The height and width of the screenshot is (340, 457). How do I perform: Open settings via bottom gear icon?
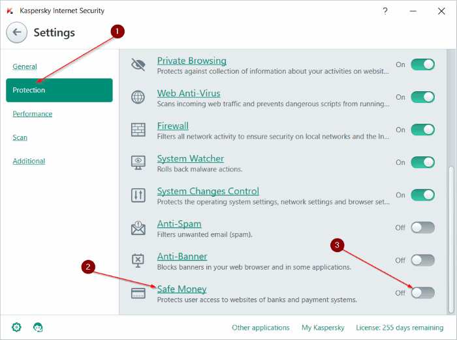point(16,327)
